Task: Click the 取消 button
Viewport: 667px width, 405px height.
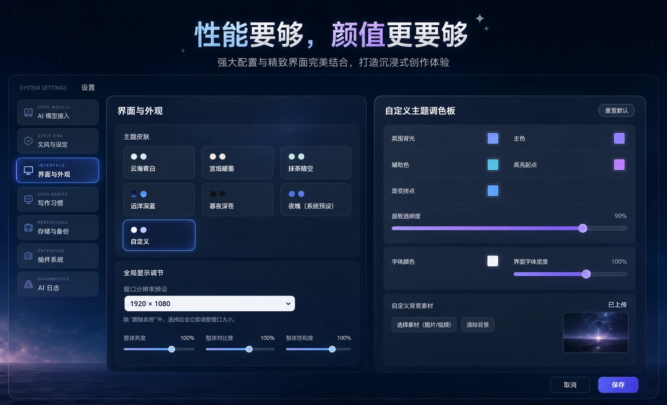Action: [x=570, y=385]
